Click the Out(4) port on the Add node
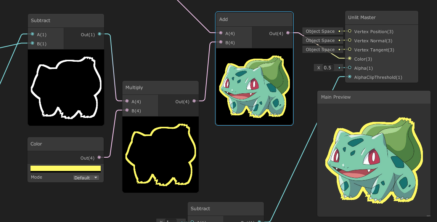437x222 pixels. [x=288, y=33]
